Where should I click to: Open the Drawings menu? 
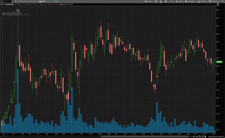(190, 1)
